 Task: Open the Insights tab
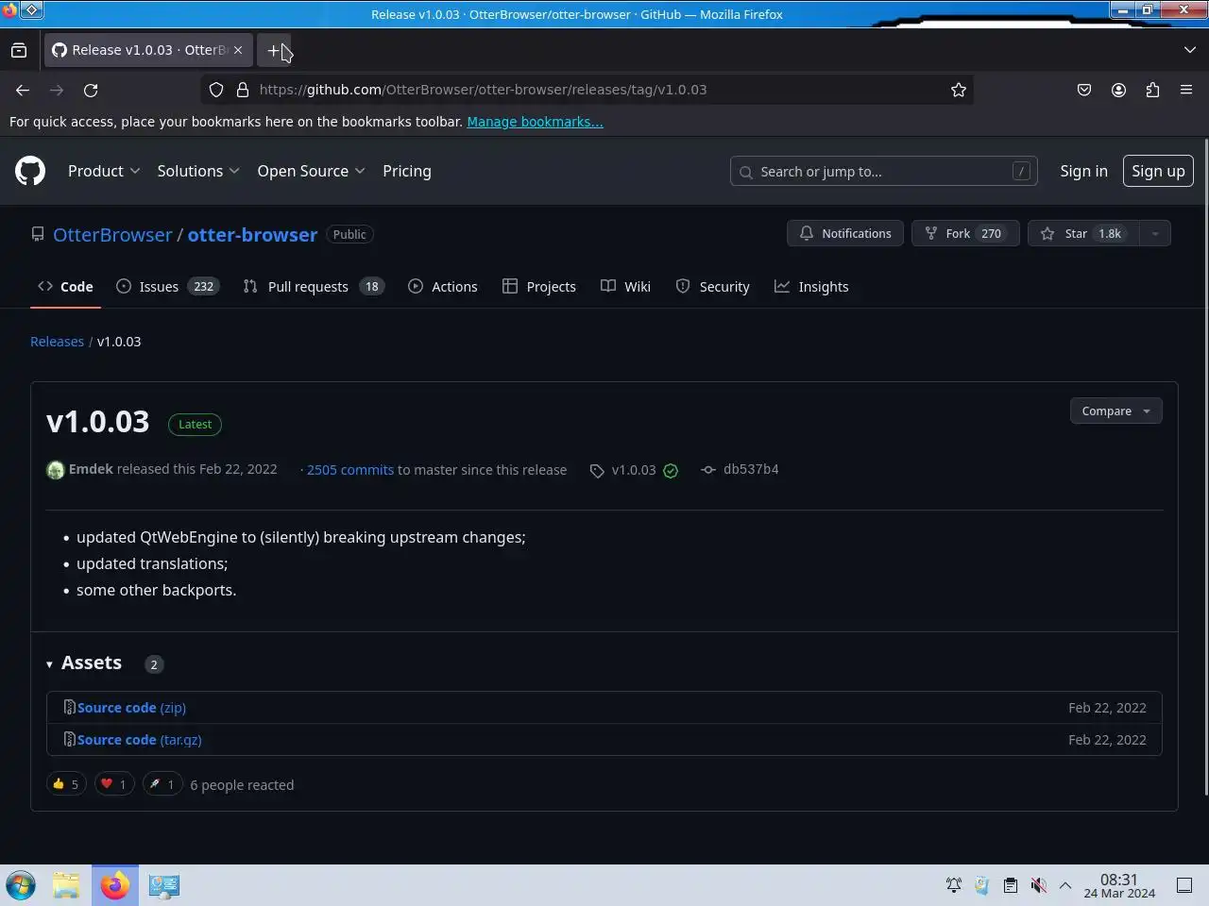[811, 287]
